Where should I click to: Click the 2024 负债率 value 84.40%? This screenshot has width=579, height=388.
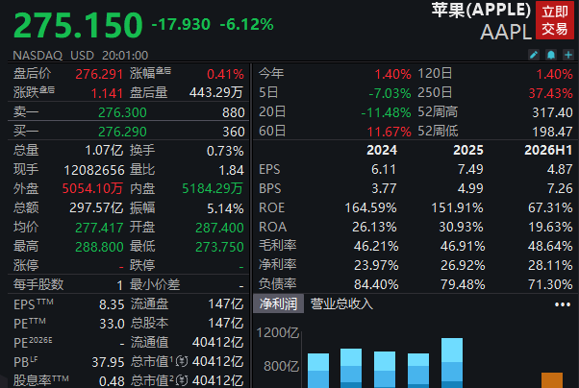[x=376, y=284]
